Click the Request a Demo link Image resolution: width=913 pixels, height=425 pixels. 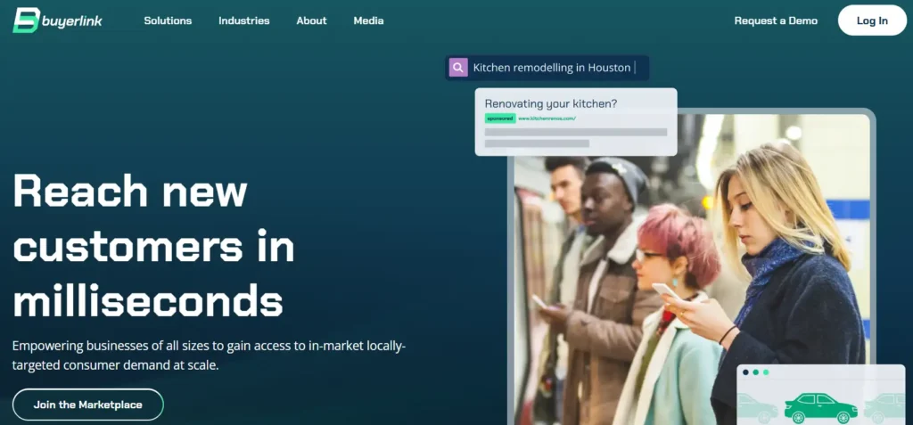pyautogui.click(x=776, y=20)
